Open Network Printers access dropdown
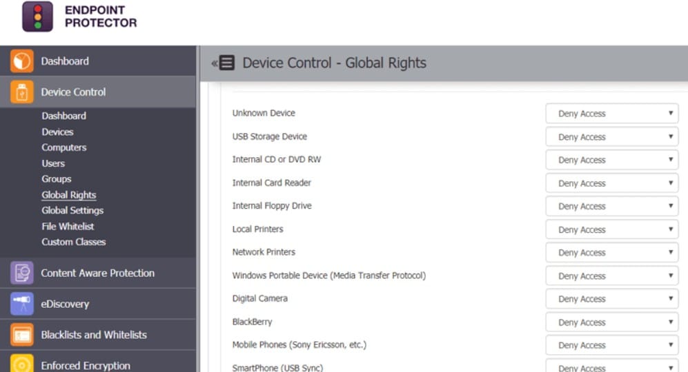The image size is (688, 372). (x=612, y=252)
